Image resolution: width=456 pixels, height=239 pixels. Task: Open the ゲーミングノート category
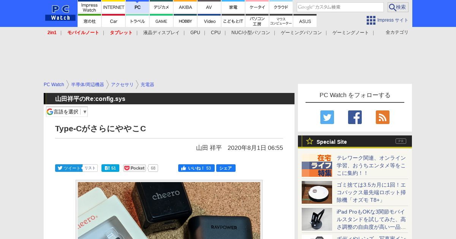(351, 33)
